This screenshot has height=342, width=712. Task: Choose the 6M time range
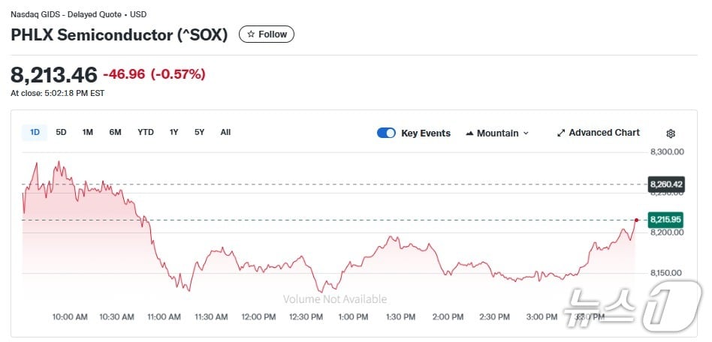pyautogui.click(x=115, y=133)
